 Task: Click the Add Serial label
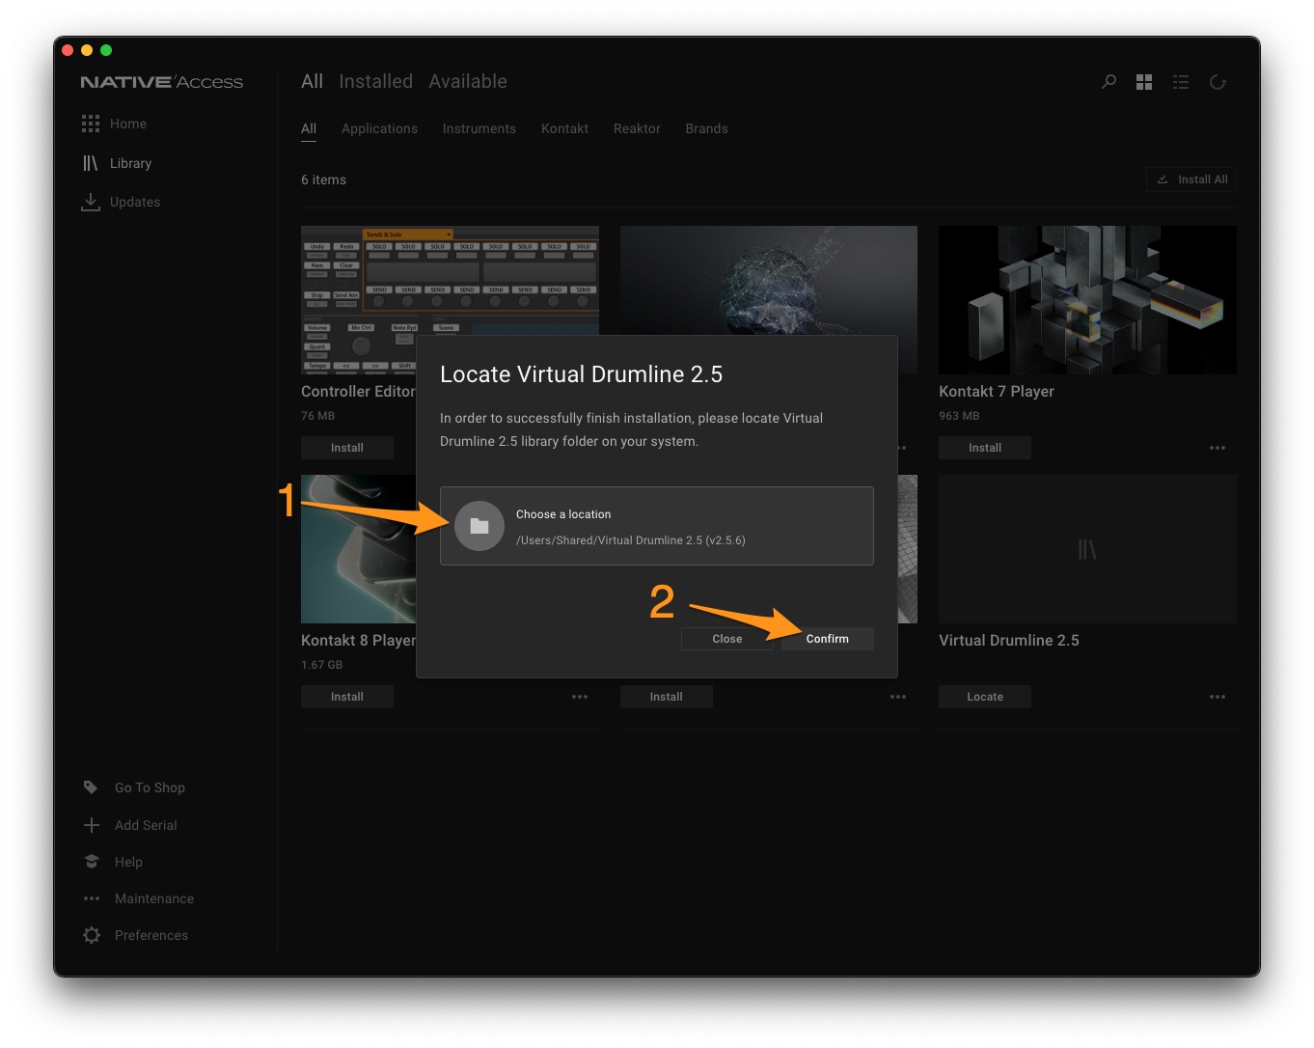[146, 825]
